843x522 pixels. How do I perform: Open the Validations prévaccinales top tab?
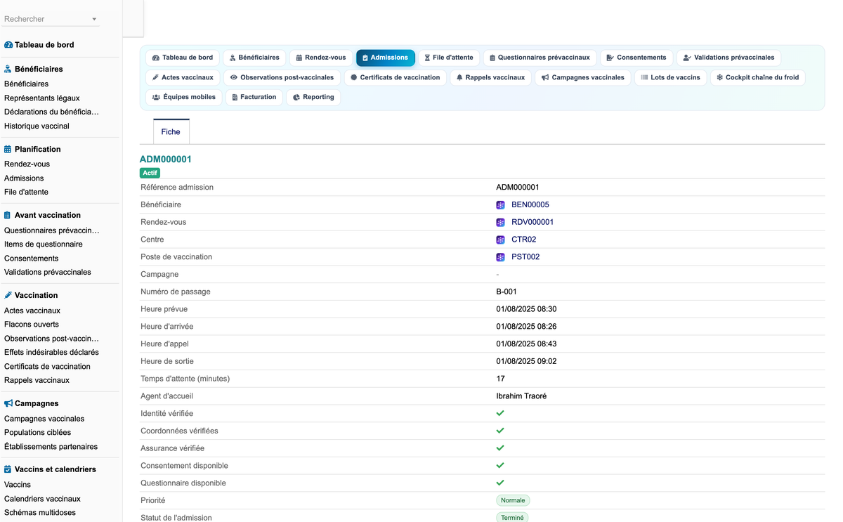[x=728, y=58]
